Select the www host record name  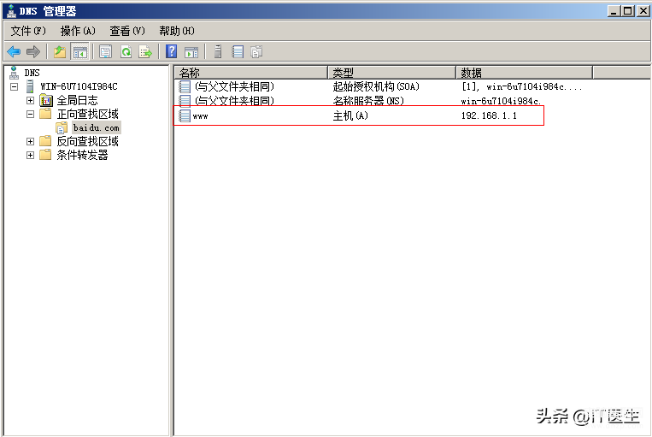click(x=201, y=116)
